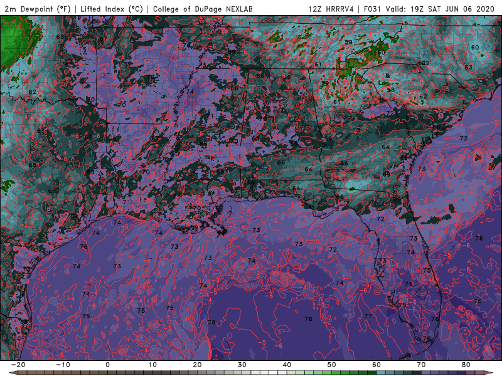
Task: Click the white color bar segment near 40
Action: pos(274,373)
